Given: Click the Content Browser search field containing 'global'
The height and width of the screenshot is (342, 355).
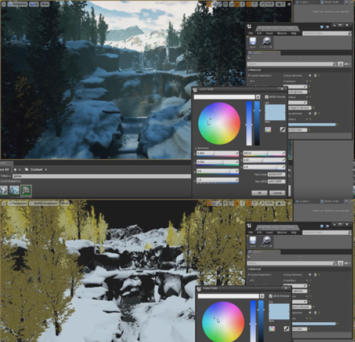Looking at the screenshot, I should pos(102,176).
